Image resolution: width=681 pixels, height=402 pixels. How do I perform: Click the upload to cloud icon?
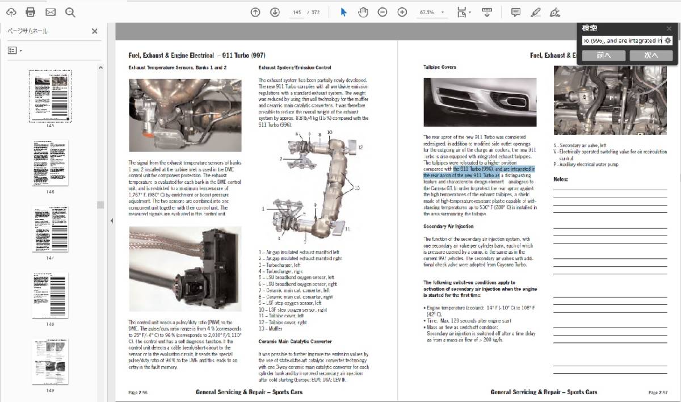pyautogui.click(x=11, y=12)
